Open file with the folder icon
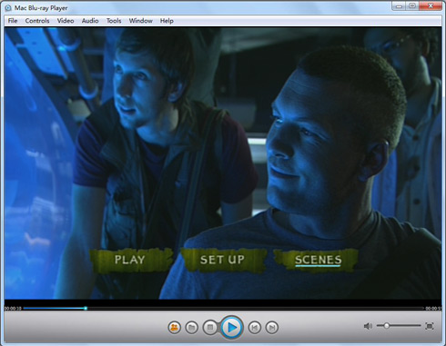This screenshot has height=346, width=446. 192,327
